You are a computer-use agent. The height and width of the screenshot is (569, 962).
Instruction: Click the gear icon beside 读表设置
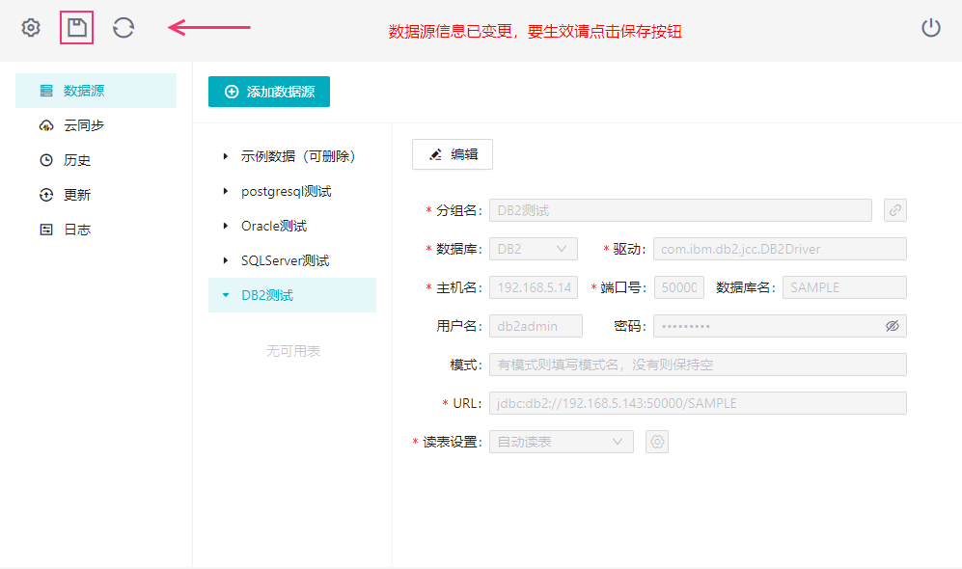tap(657, 442)
